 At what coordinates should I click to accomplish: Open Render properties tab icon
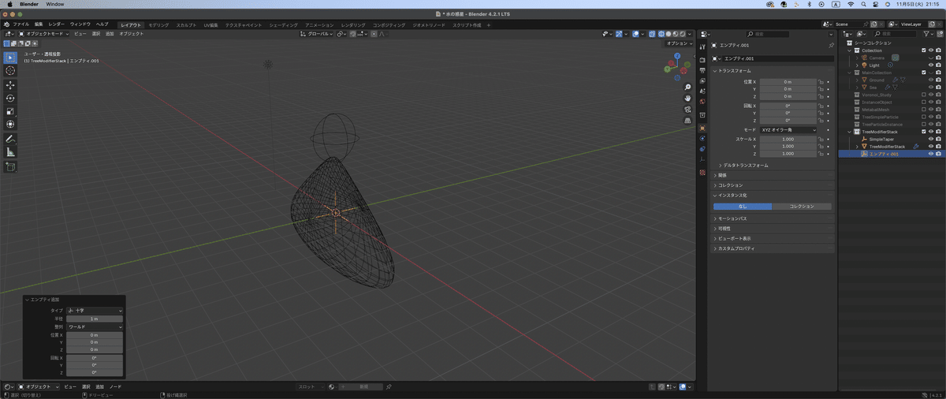pyautogui.click(x=702, y=60)
